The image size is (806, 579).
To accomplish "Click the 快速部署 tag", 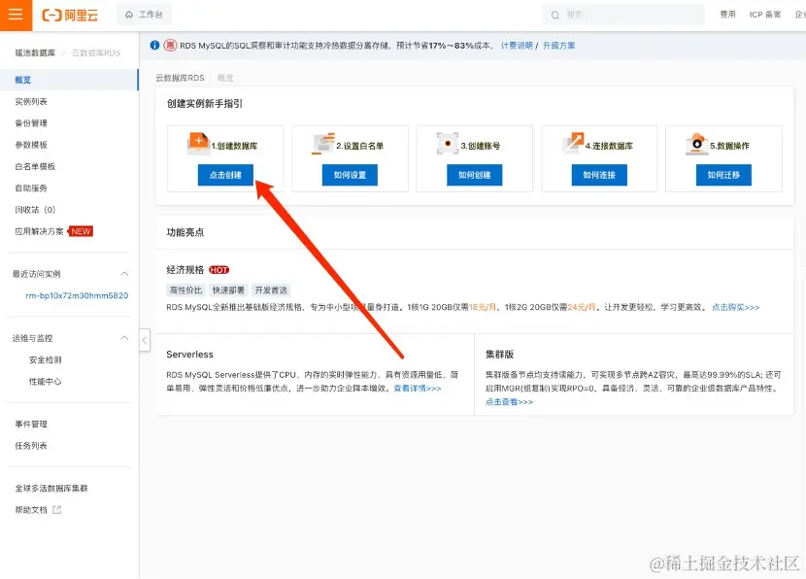I will click(229, 290).
